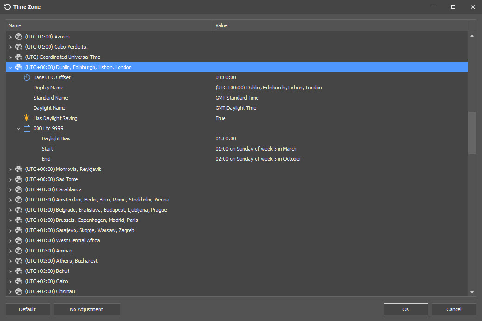Click globe icon beside Monrovia, Reykjavik
Viewport: 482px width, 321px height.
(19, 169)
